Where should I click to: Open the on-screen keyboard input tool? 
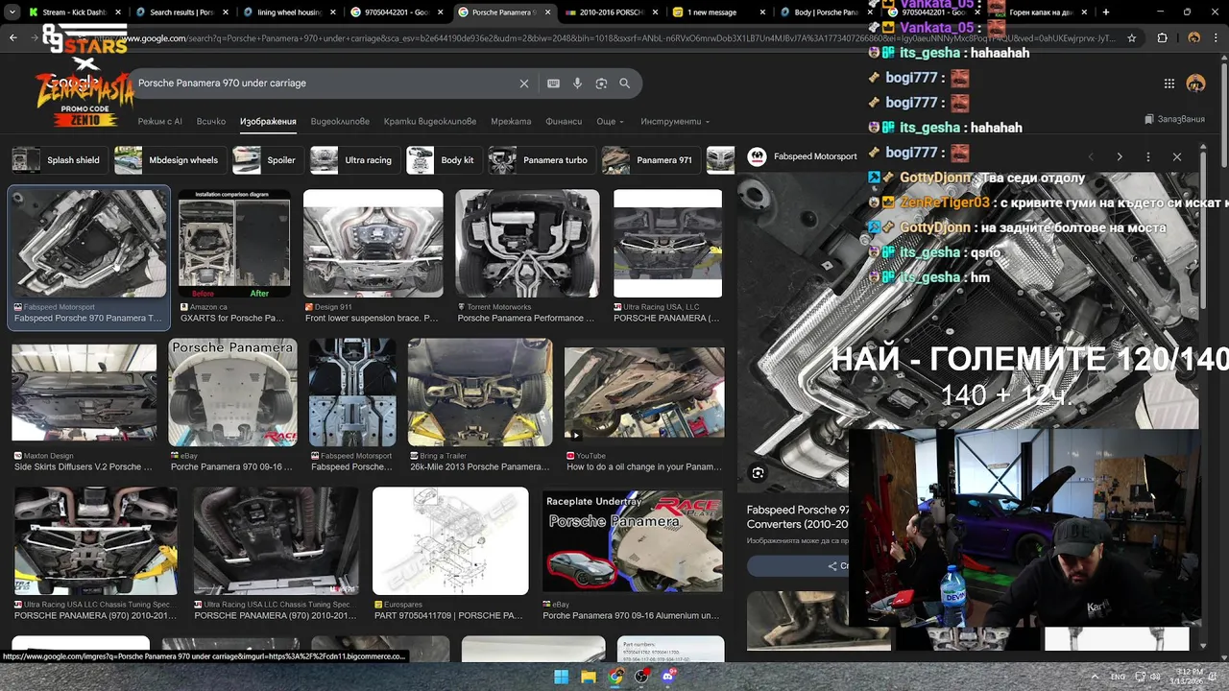553,83
